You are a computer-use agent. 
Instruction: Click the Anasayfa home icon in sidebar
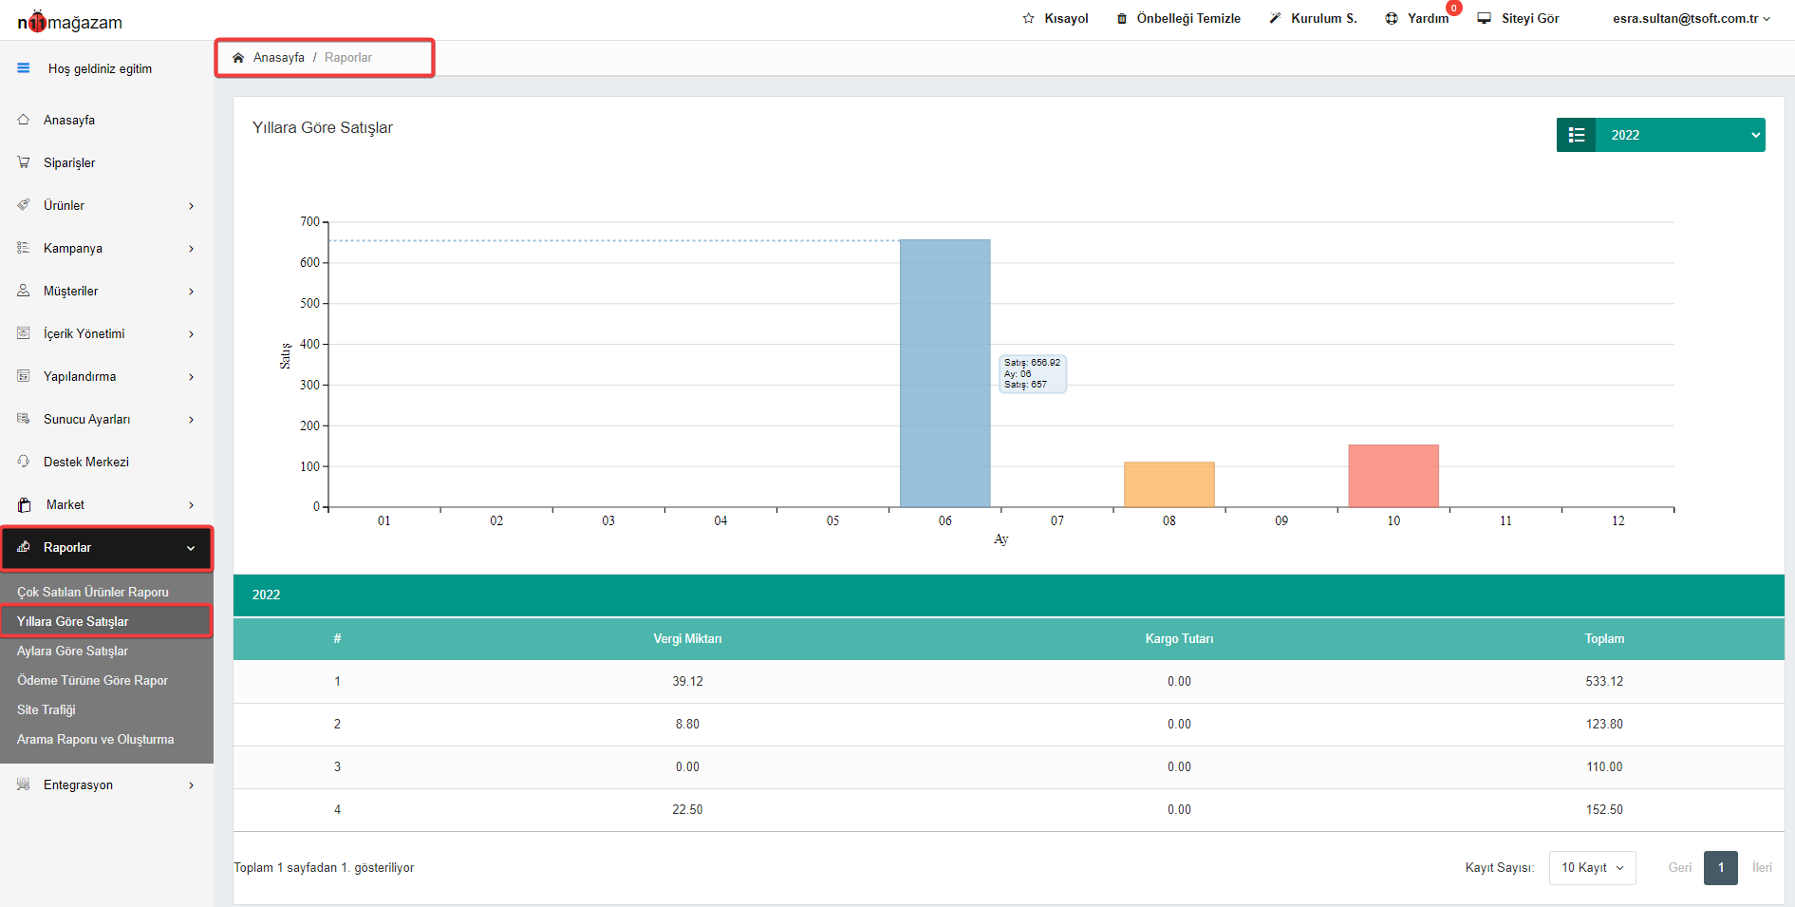point(24,120)
